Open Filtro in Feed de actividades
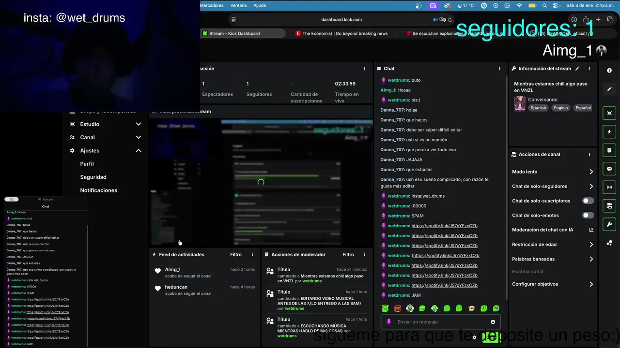The image size is (620, 348). point(235,255)
